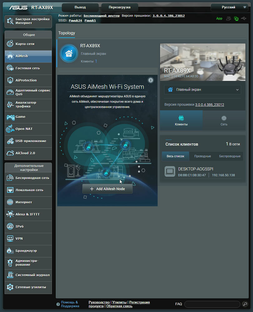Click the DESKTOP-AOG5SPI laptop icon

tap(170, 172)
